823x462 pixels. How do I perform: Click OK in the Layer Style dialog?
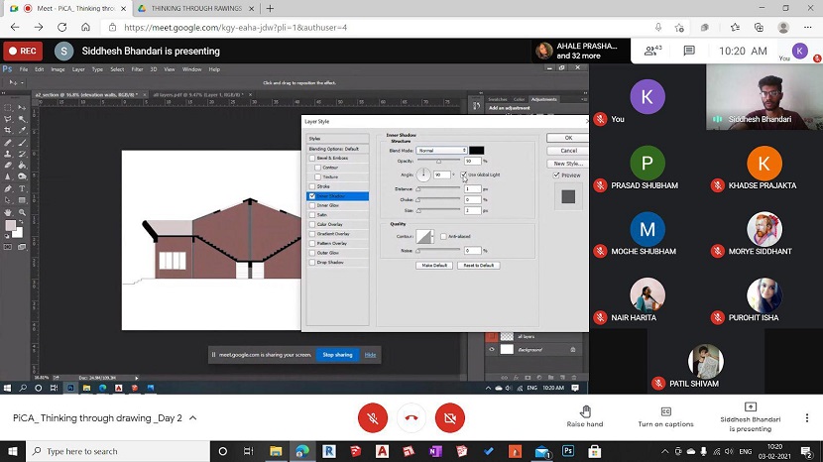[568, 138]
